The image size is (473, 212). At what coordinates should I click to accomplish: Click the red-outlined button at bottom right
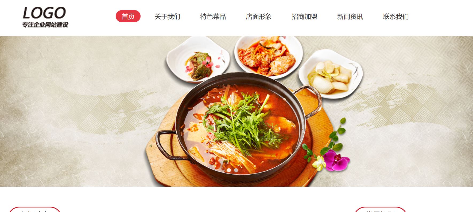tap(380, 209)
